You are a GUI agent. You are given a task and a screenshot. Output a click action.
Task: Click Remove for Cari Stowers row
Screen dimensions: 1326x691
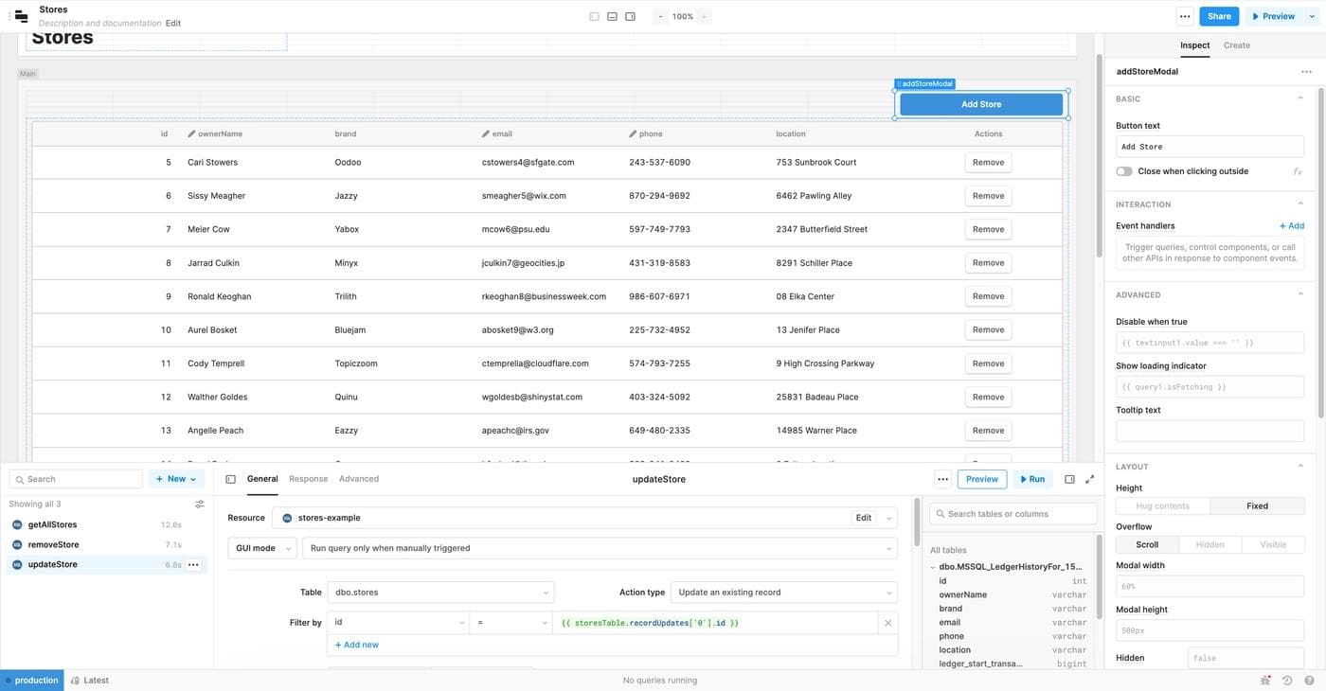[988, 162]
